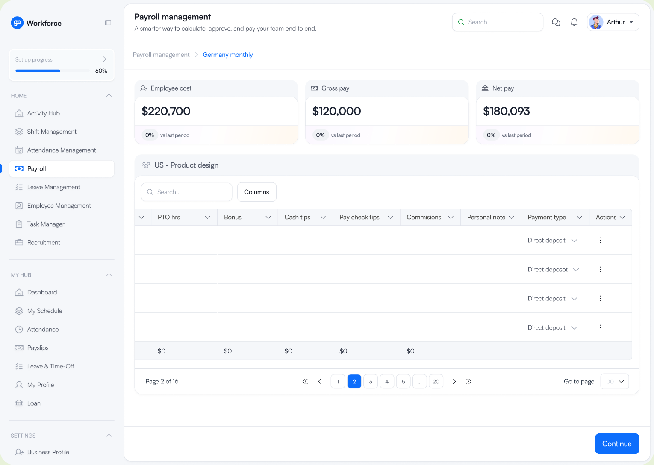The image size is (654, 465).
Task: Click the Business Profile icon
Action: click(x=19, y=452)
